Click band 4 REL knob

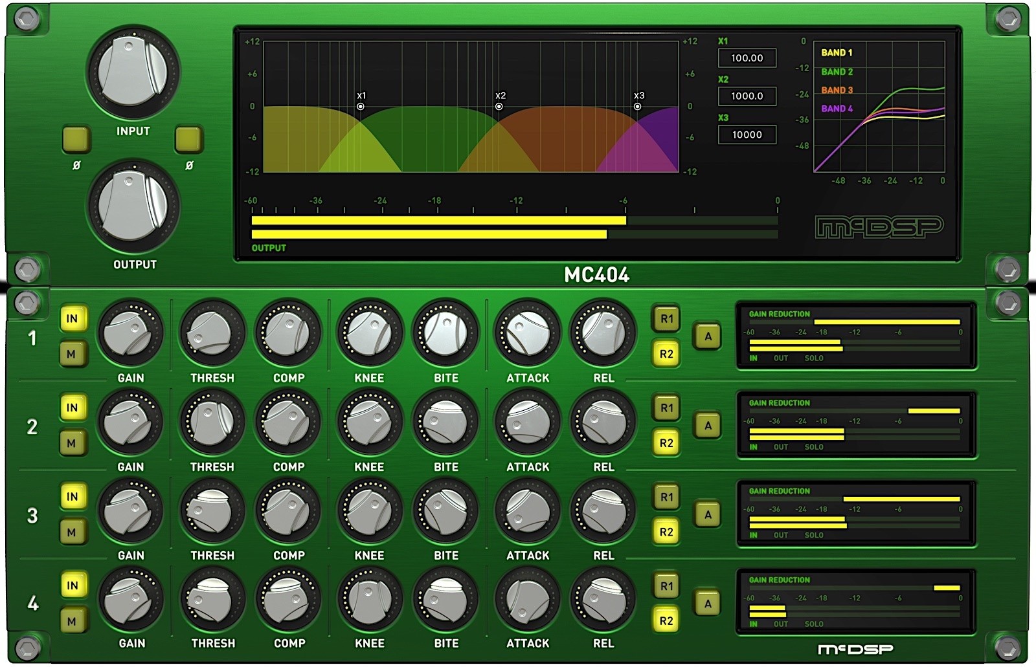coord(603,600)
